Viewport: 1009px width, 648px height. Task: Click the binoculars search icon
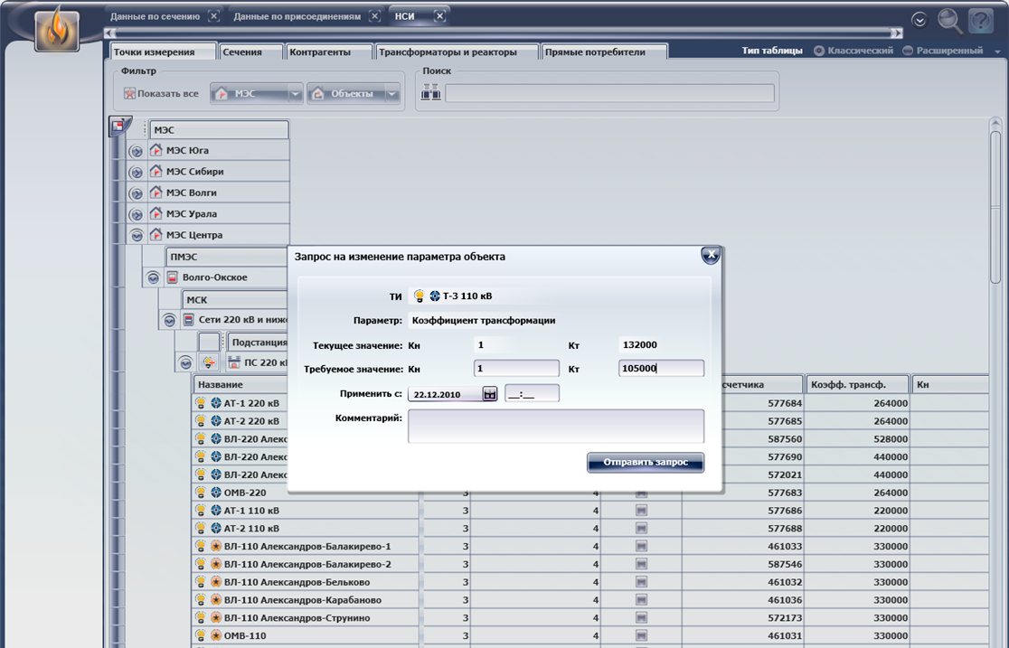click(431, 92)
